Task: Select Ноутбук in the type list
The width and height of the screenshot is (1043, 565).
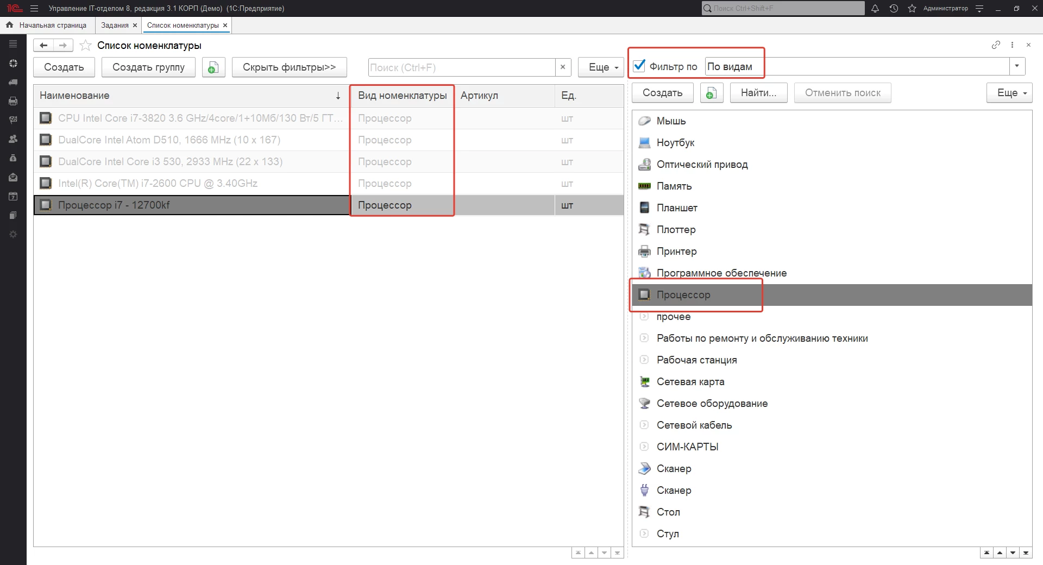Action: [x=675, y=143]
